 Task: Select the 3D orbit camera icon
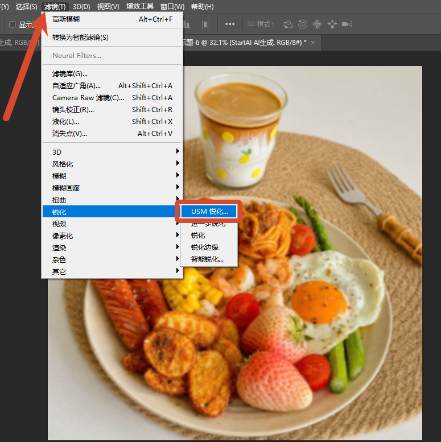(287, 24)
